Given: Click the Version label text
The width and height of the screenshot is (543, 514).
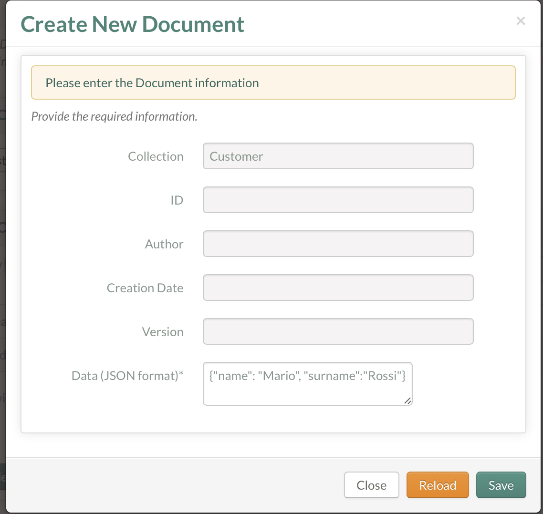Looking at the screenshot, I should click(x=163, y=332).
